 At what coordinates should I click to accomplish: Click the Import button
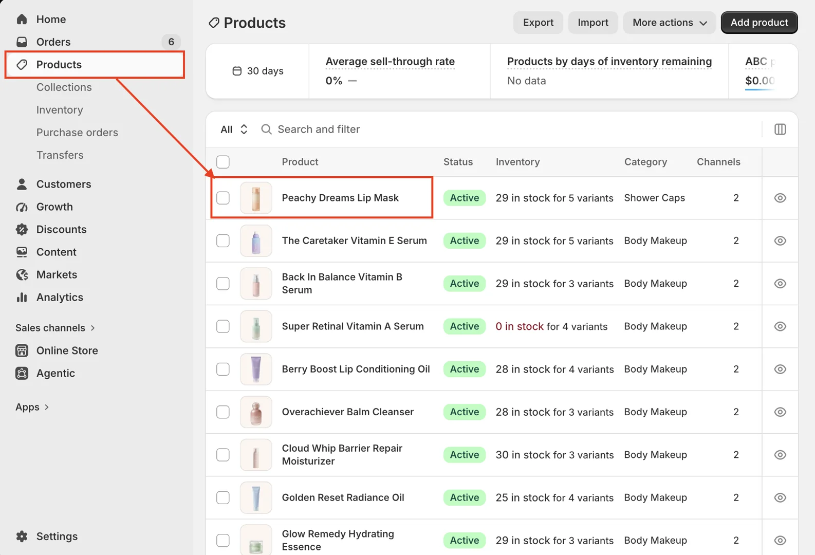pos(593,23)
